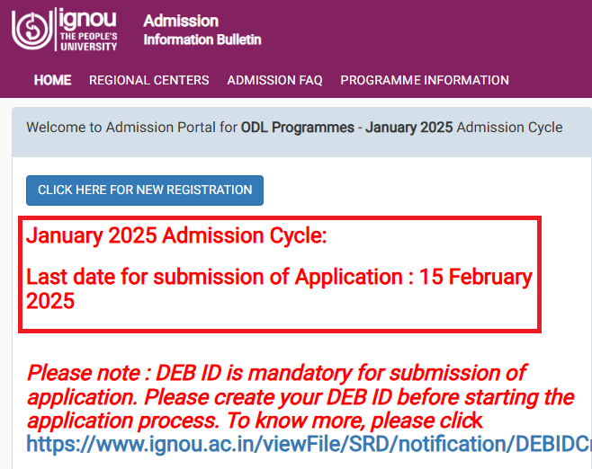592x469 pixels.
Task: Open the DEB ID notification URL link
Action: click(x=308, y=443)
